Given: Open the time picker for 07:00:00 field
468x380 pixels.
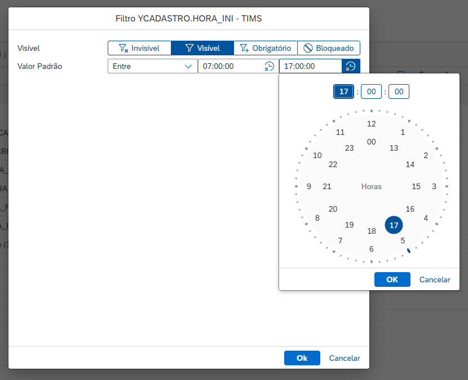Looking at the screenshot, I should [269, 66].
